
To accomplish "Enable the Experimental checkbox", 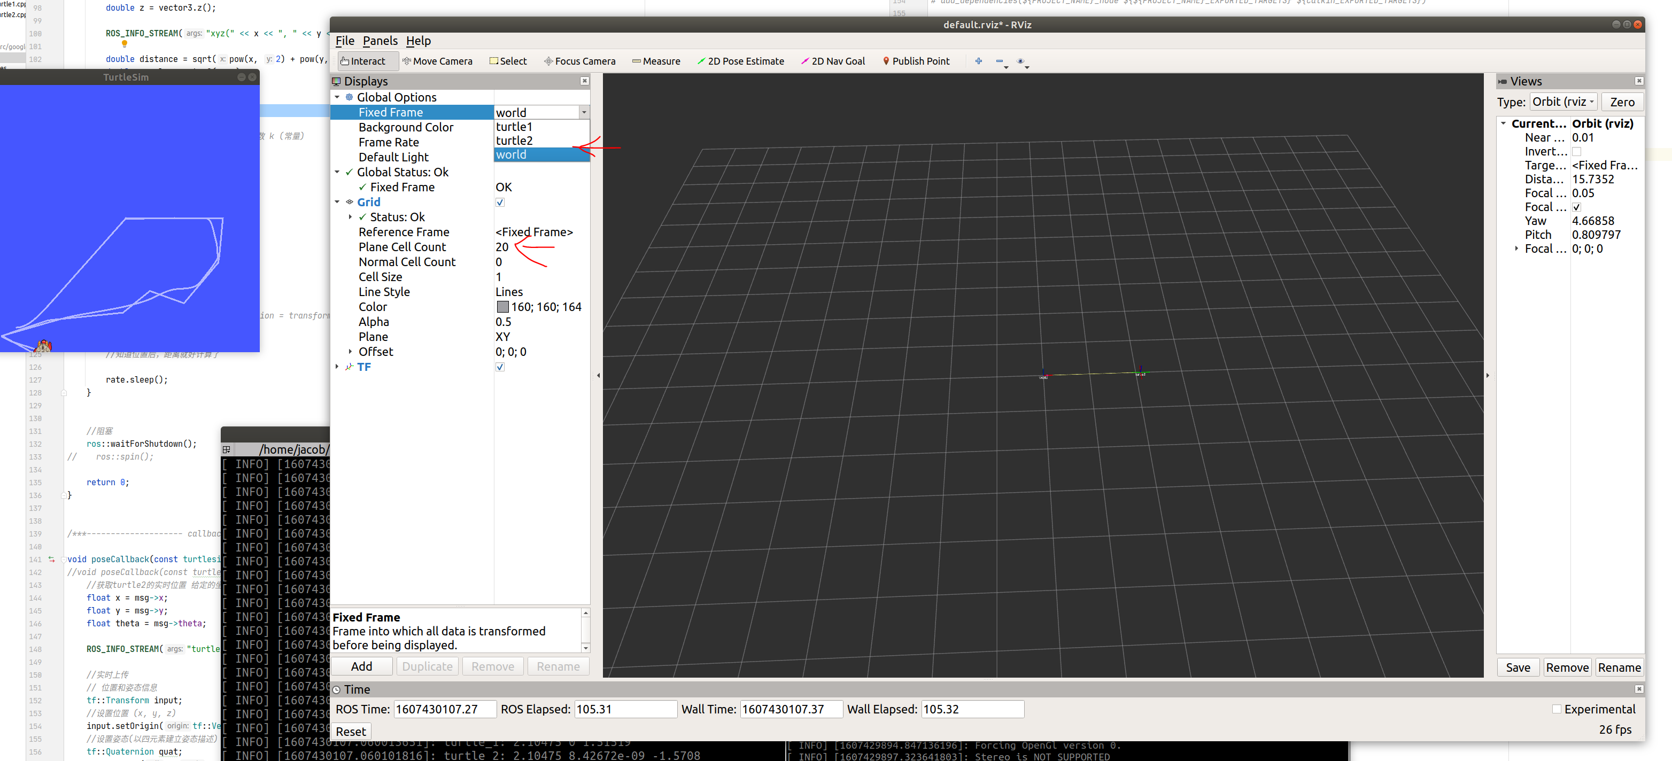I will [x=1556, y=709].
